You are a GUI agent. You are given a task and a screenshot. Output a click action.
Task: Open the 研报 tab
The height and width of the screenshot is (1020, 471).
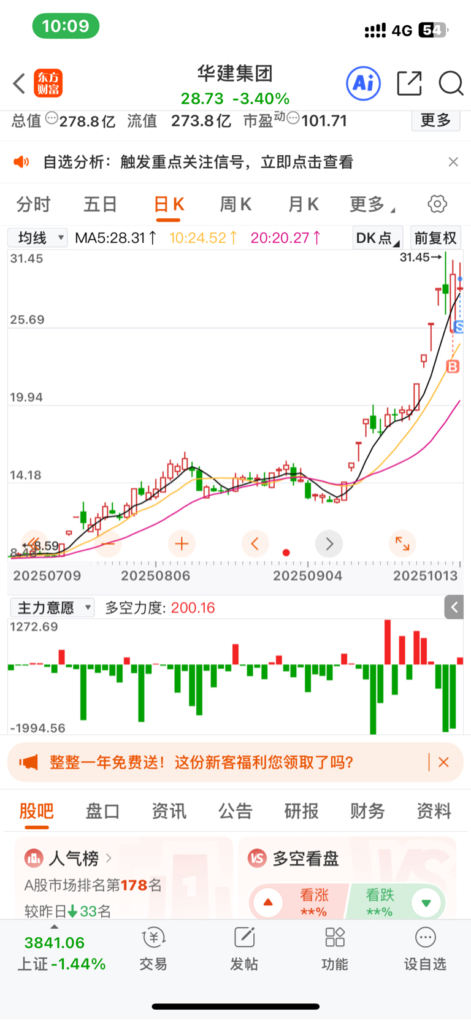pyautogui.click(x=301, y=811)
